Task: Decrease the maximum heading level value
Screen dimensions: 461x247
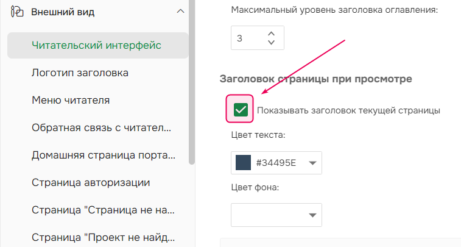Action: click(x=272, y=43)
